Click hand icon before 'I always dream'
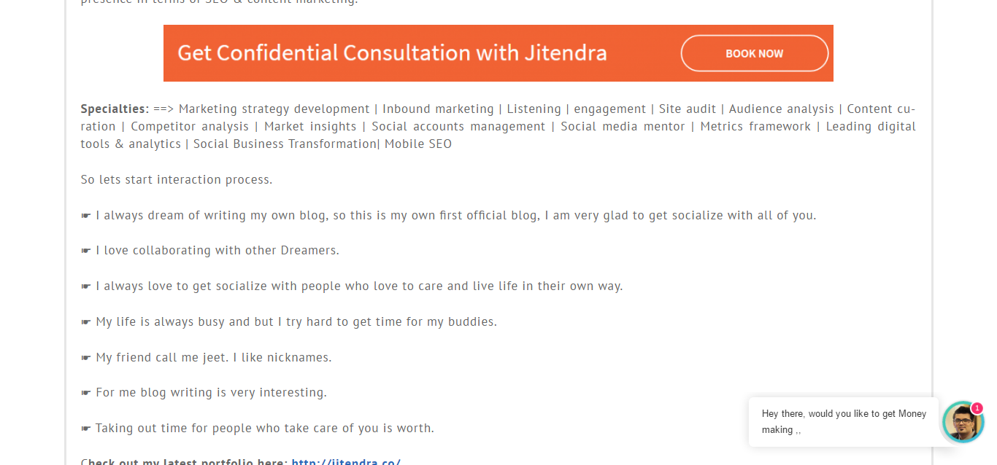This screenshot has width=997, height=465. coord(86,216)
